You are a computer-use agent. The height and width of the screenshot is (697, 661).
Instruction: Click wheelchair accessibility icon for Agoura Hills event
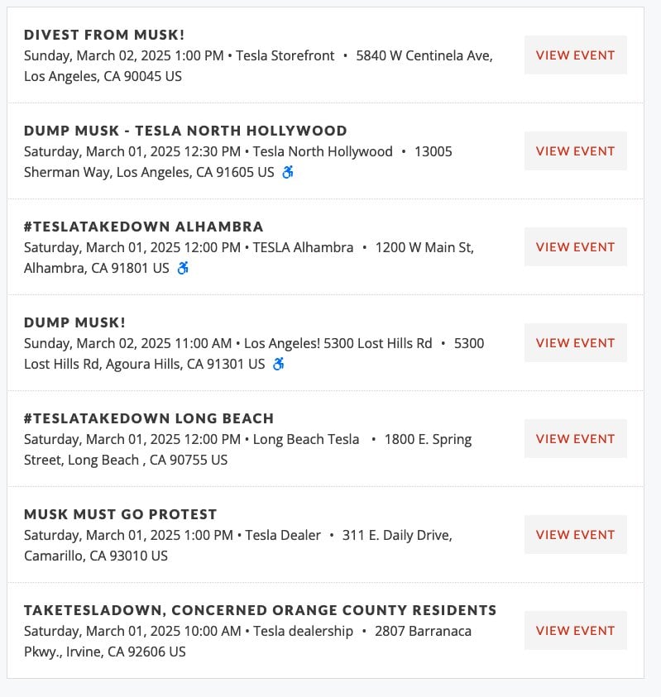tap(279, 364)
